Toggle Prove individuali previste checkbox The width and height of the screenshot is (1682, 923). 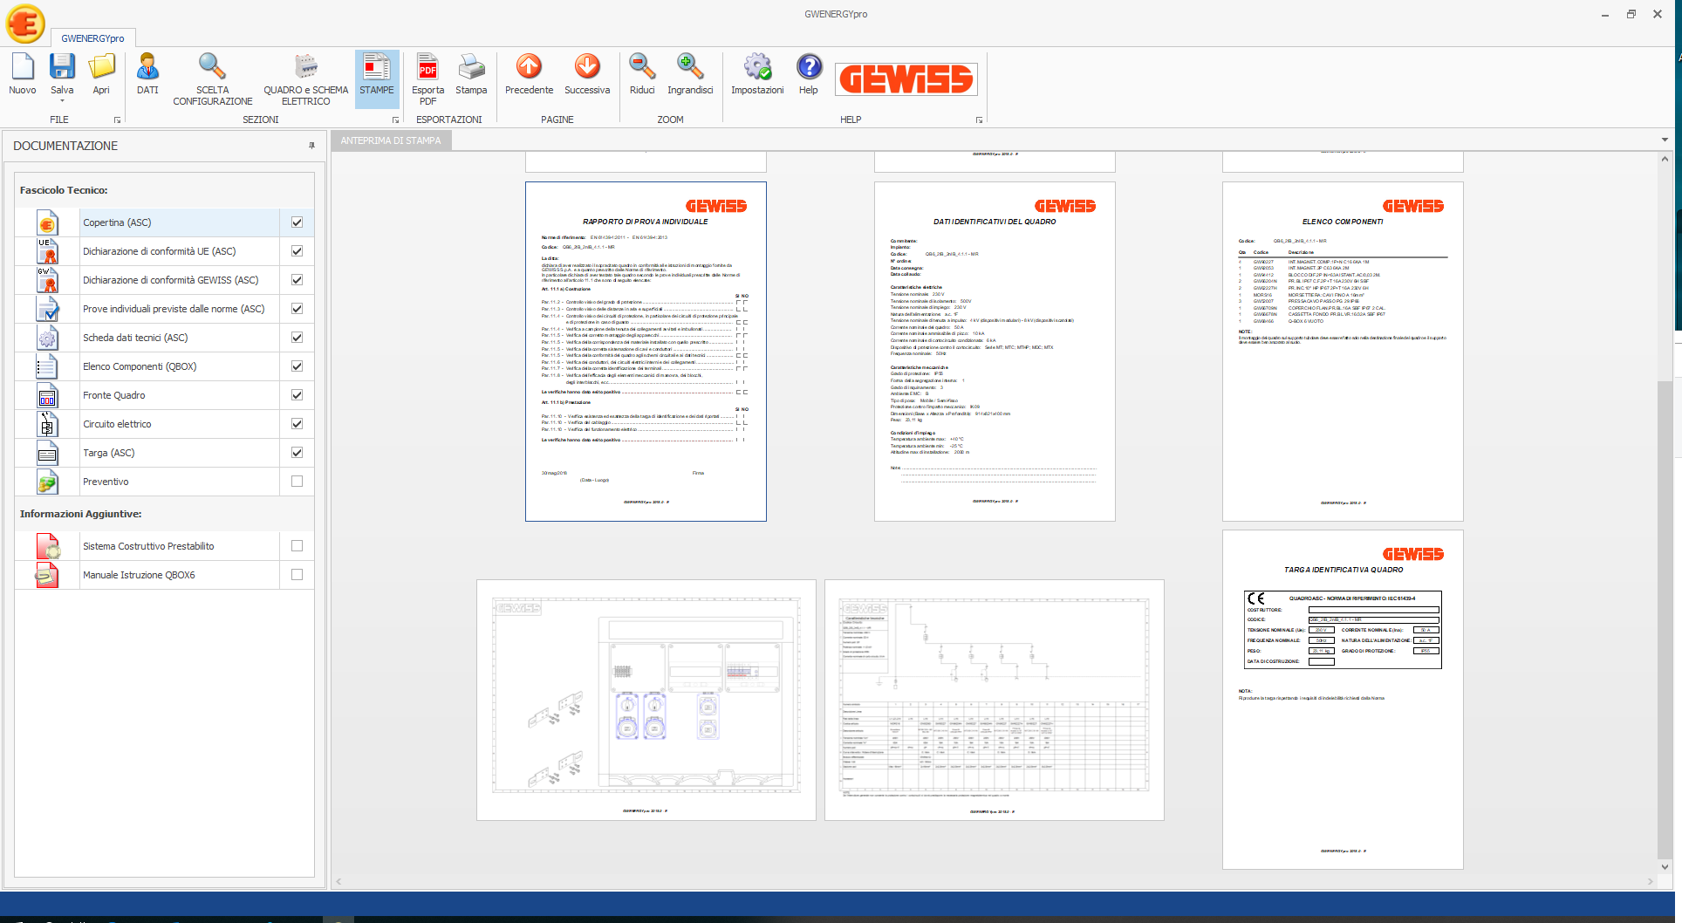297,309
